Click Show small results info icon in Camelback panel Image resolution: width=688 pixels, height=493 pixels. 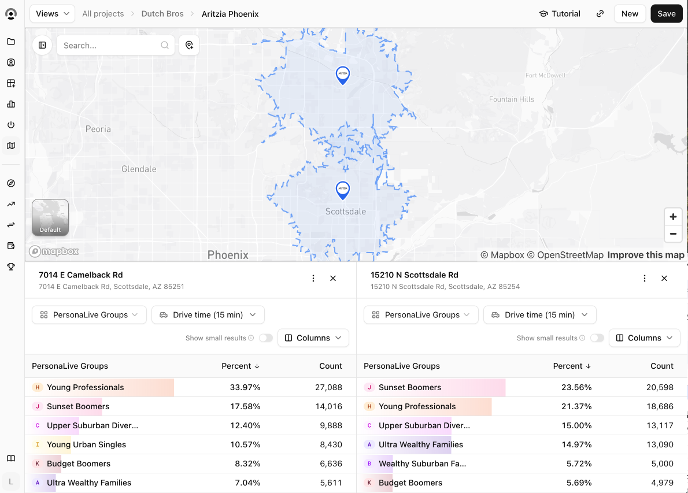(251, 338)
